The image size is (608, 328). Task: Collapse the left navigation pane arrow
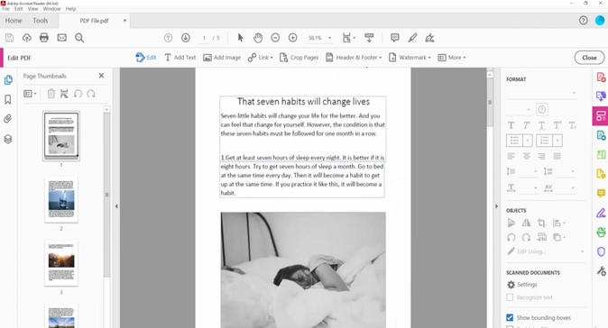point(116,206)
